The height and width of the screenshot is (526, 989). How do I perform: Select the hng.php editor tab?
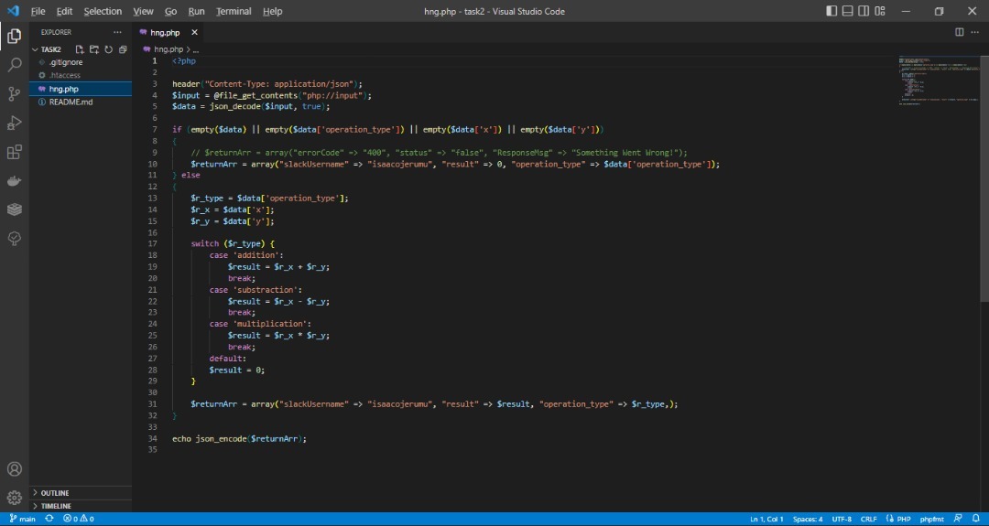[x=165, y=32]
